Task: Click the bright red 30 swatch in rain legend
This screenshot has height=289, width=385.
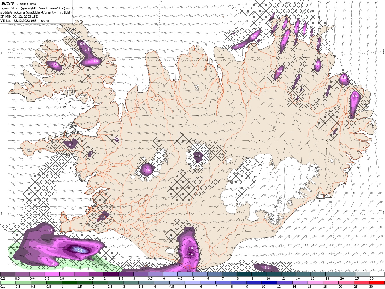Action: pos(377,282)
